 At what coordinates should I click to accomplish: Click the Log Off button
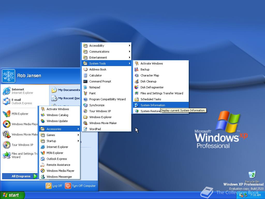tap(54, 186)
